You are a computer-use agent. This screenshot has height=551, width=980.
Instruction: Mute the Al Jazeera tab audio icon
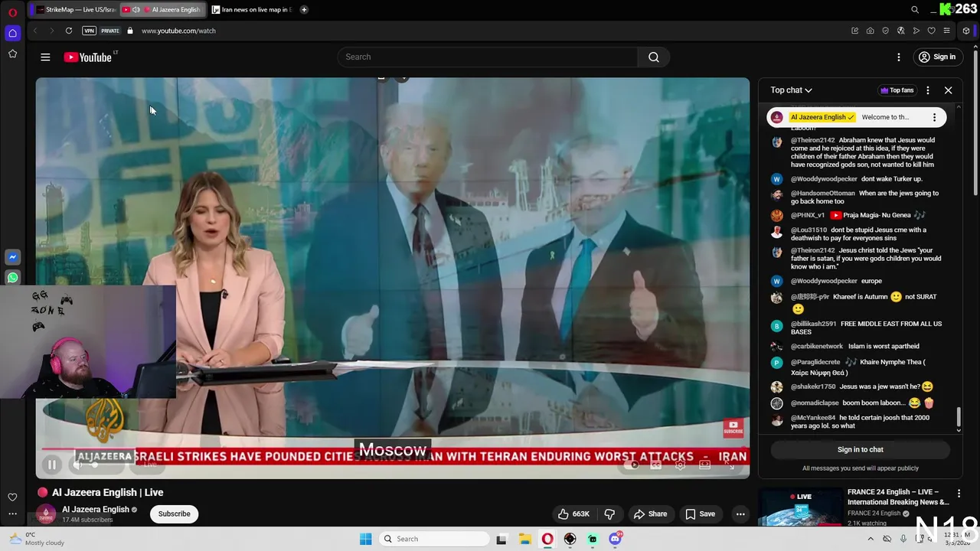136,10
